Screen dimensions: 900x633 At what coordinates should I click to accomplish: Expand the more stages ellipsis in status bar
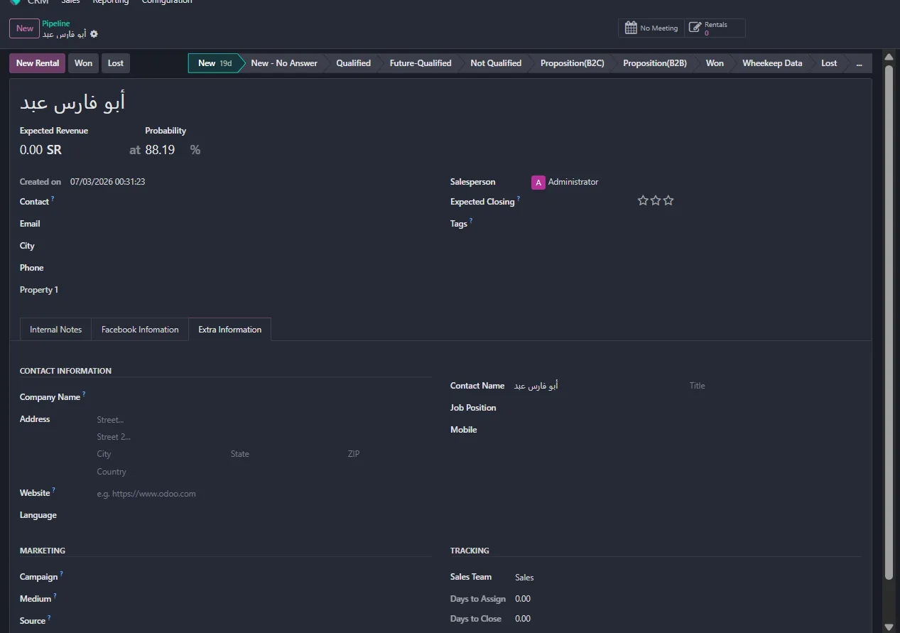pos(860,63)
